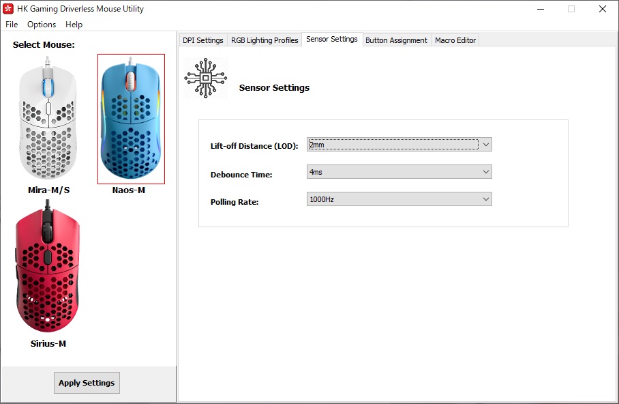The image size is (619, 404).
Task: Click the Apply Settings button
Action: point(87,383)
